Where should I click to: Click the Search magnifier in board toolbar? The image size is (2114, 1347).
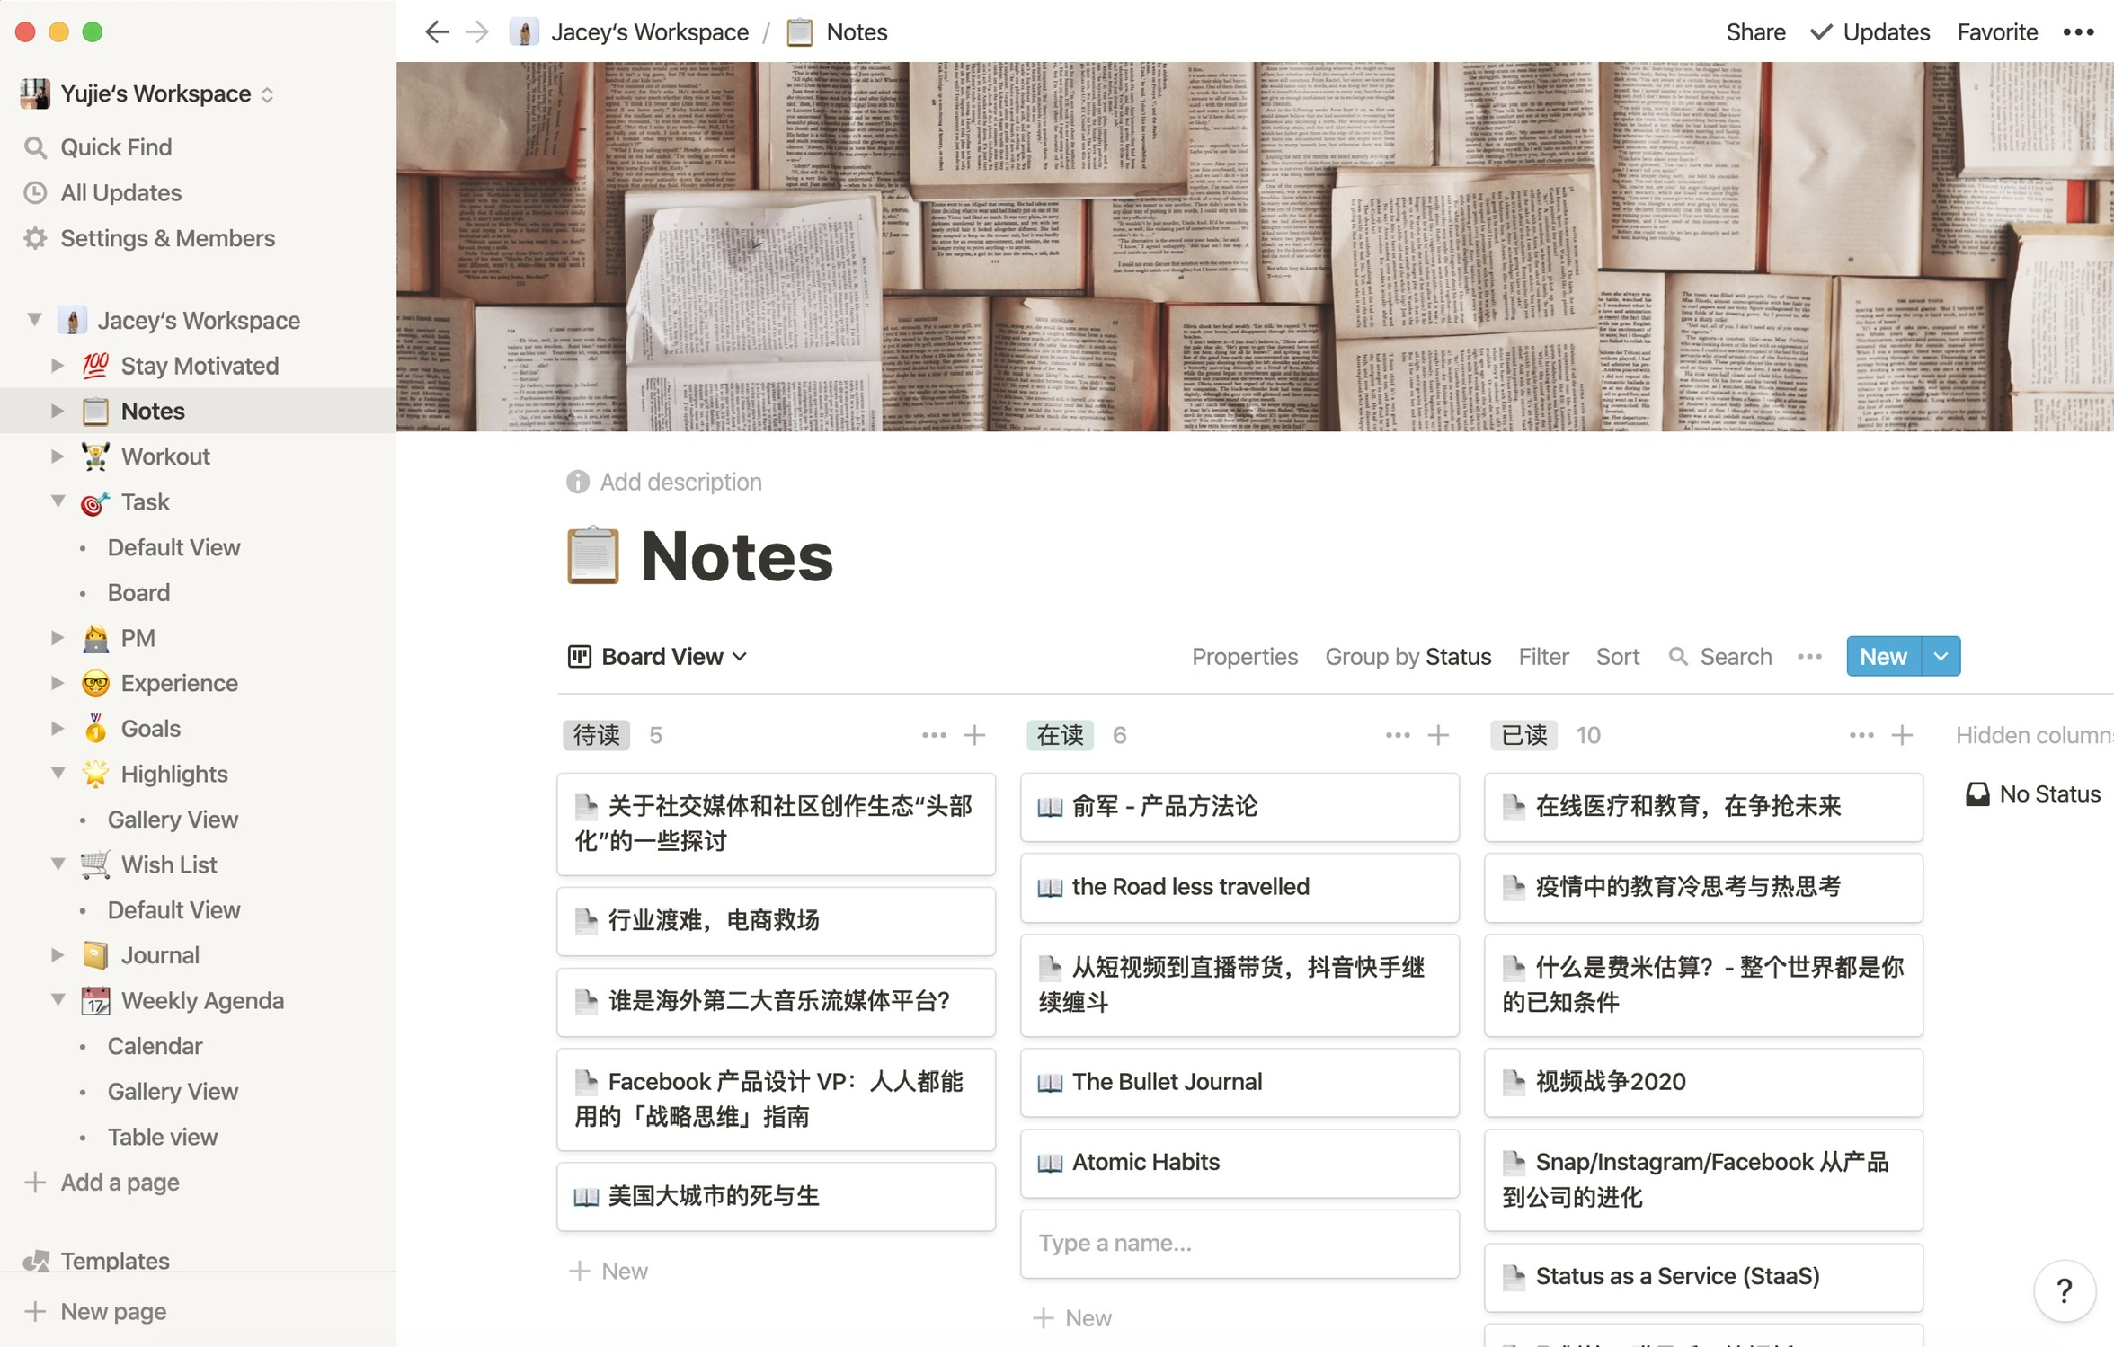(1677, 657)
